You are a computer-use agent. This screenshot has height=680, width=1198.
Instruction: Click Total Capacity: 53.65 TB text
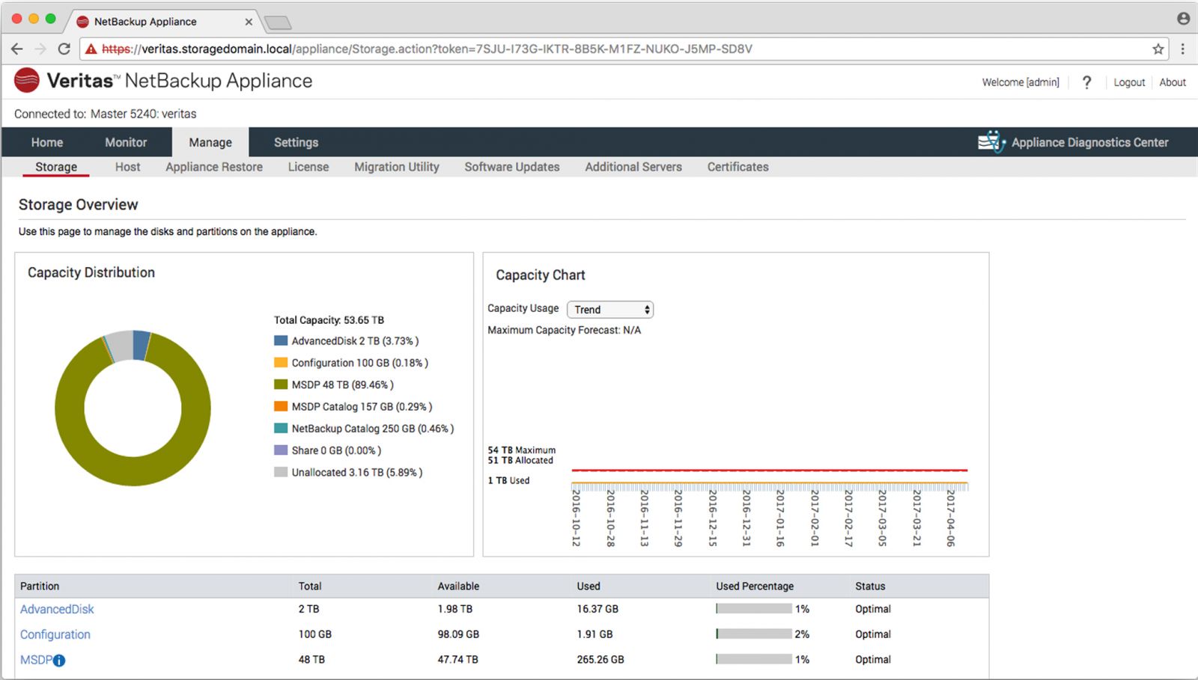coord(329,319)
